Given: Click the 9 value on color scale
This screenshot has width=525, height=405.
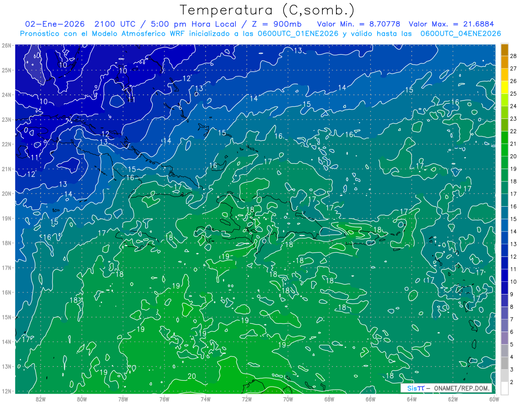Looking at the screenshot, I should click(x=512, y=294).
